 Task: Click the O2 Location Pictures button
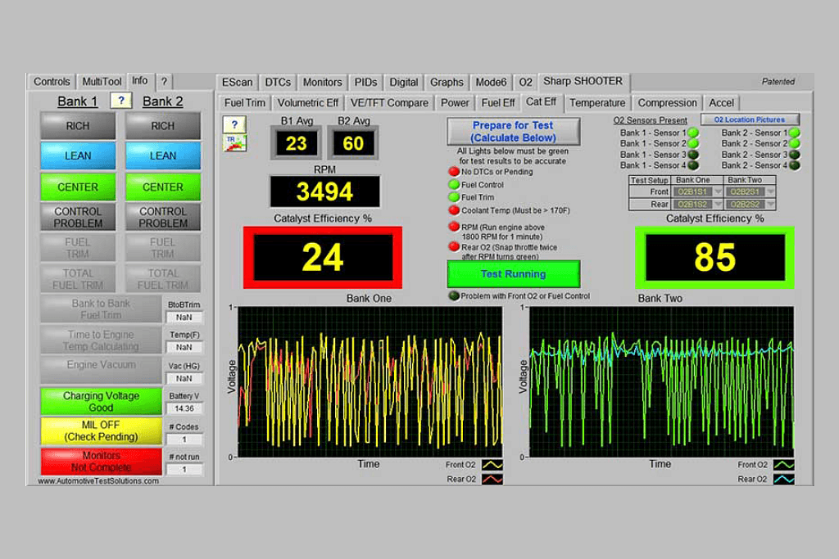click(749, 119)
